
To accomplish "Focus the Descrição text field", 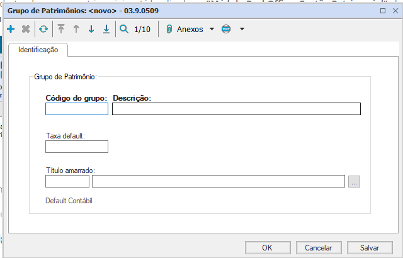I will (236, 109).
